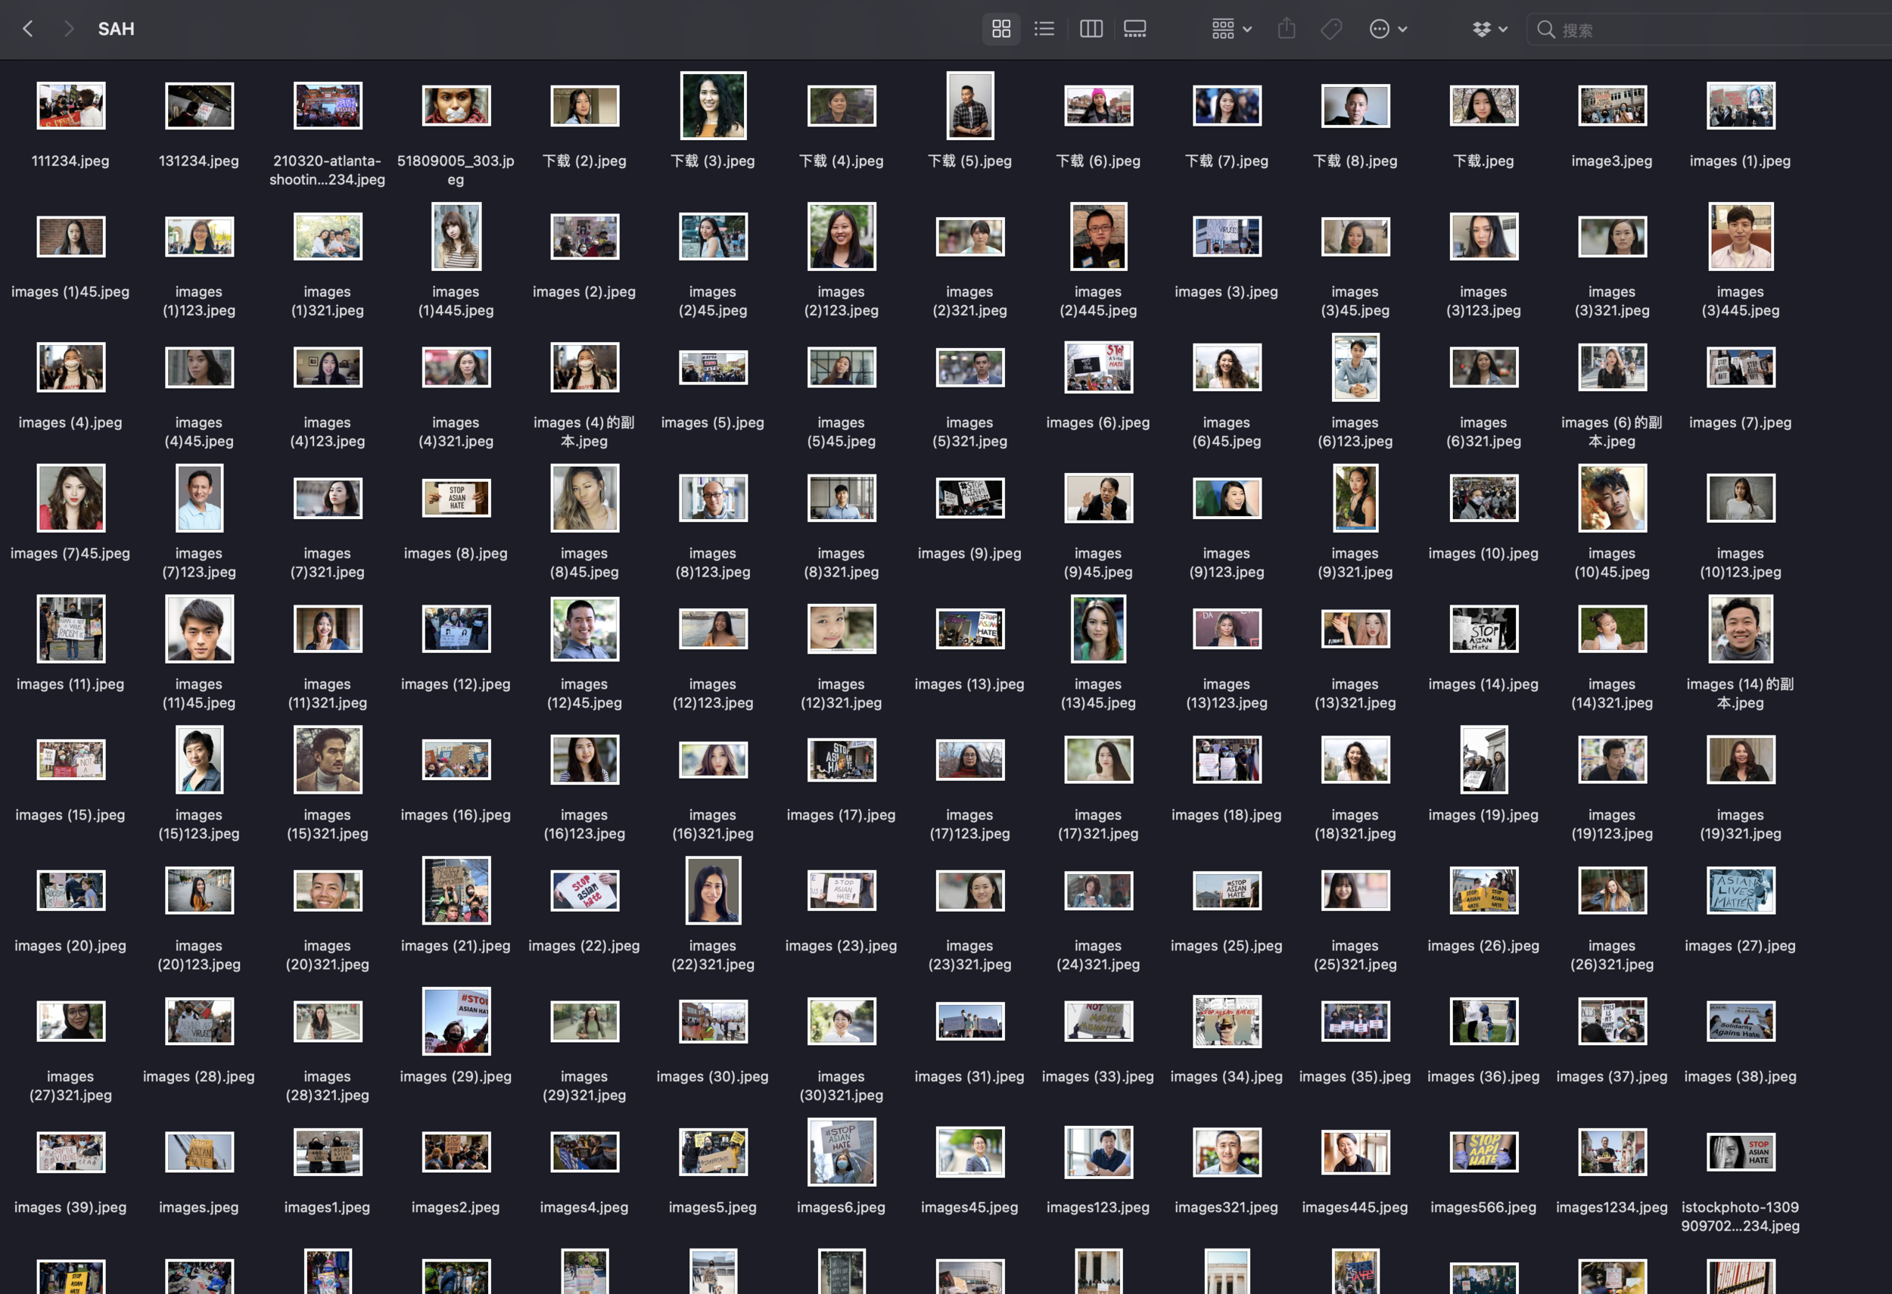
Task: Click the label images (5)321.jpeg
Action: pos(970,431)
